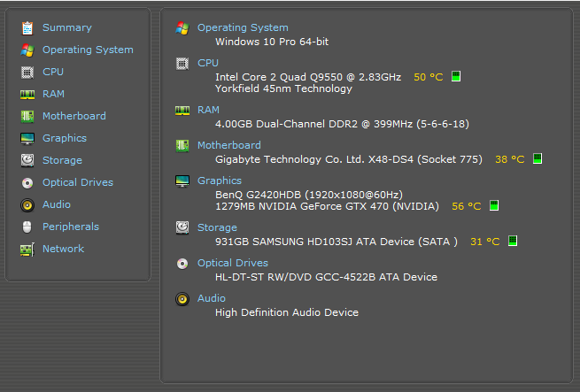580x392 pixels.
Task: Open the Storage hard drive sidebar icon
Action: [x=27, y=160]
